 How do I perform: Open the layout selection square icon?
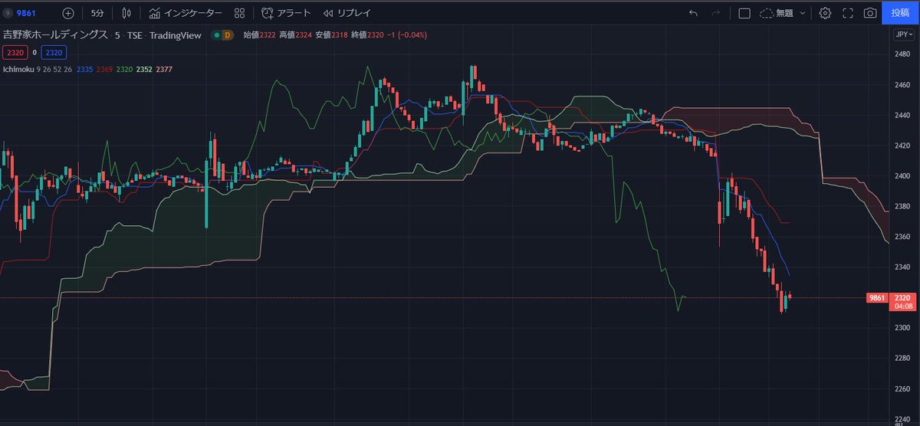pos(744,13)
